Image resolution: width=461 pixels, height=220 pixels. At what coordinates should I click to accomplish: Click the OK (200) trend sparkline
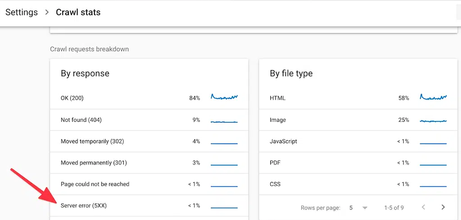click(x=224, y=97)
